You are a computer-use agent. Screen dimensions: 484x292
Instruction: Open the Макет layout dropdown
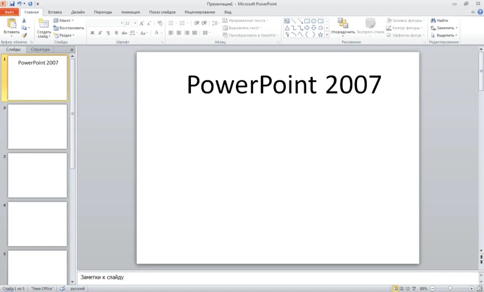pyautogui.click(x=63, y=20)
